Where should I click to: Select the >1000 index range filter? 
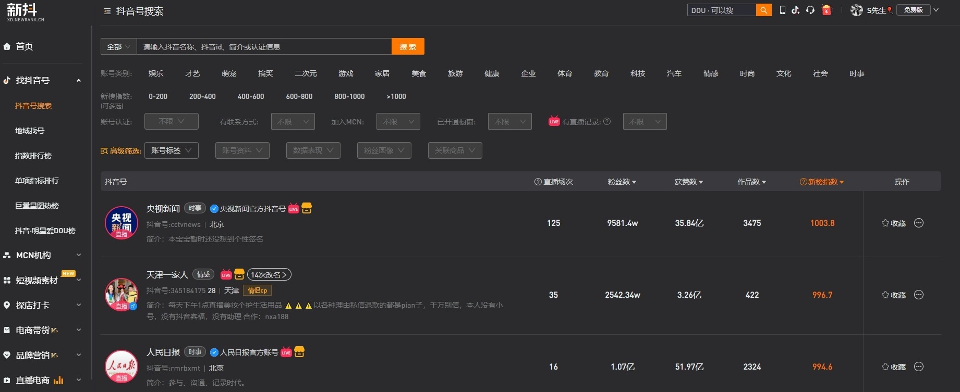coord(396,96)
